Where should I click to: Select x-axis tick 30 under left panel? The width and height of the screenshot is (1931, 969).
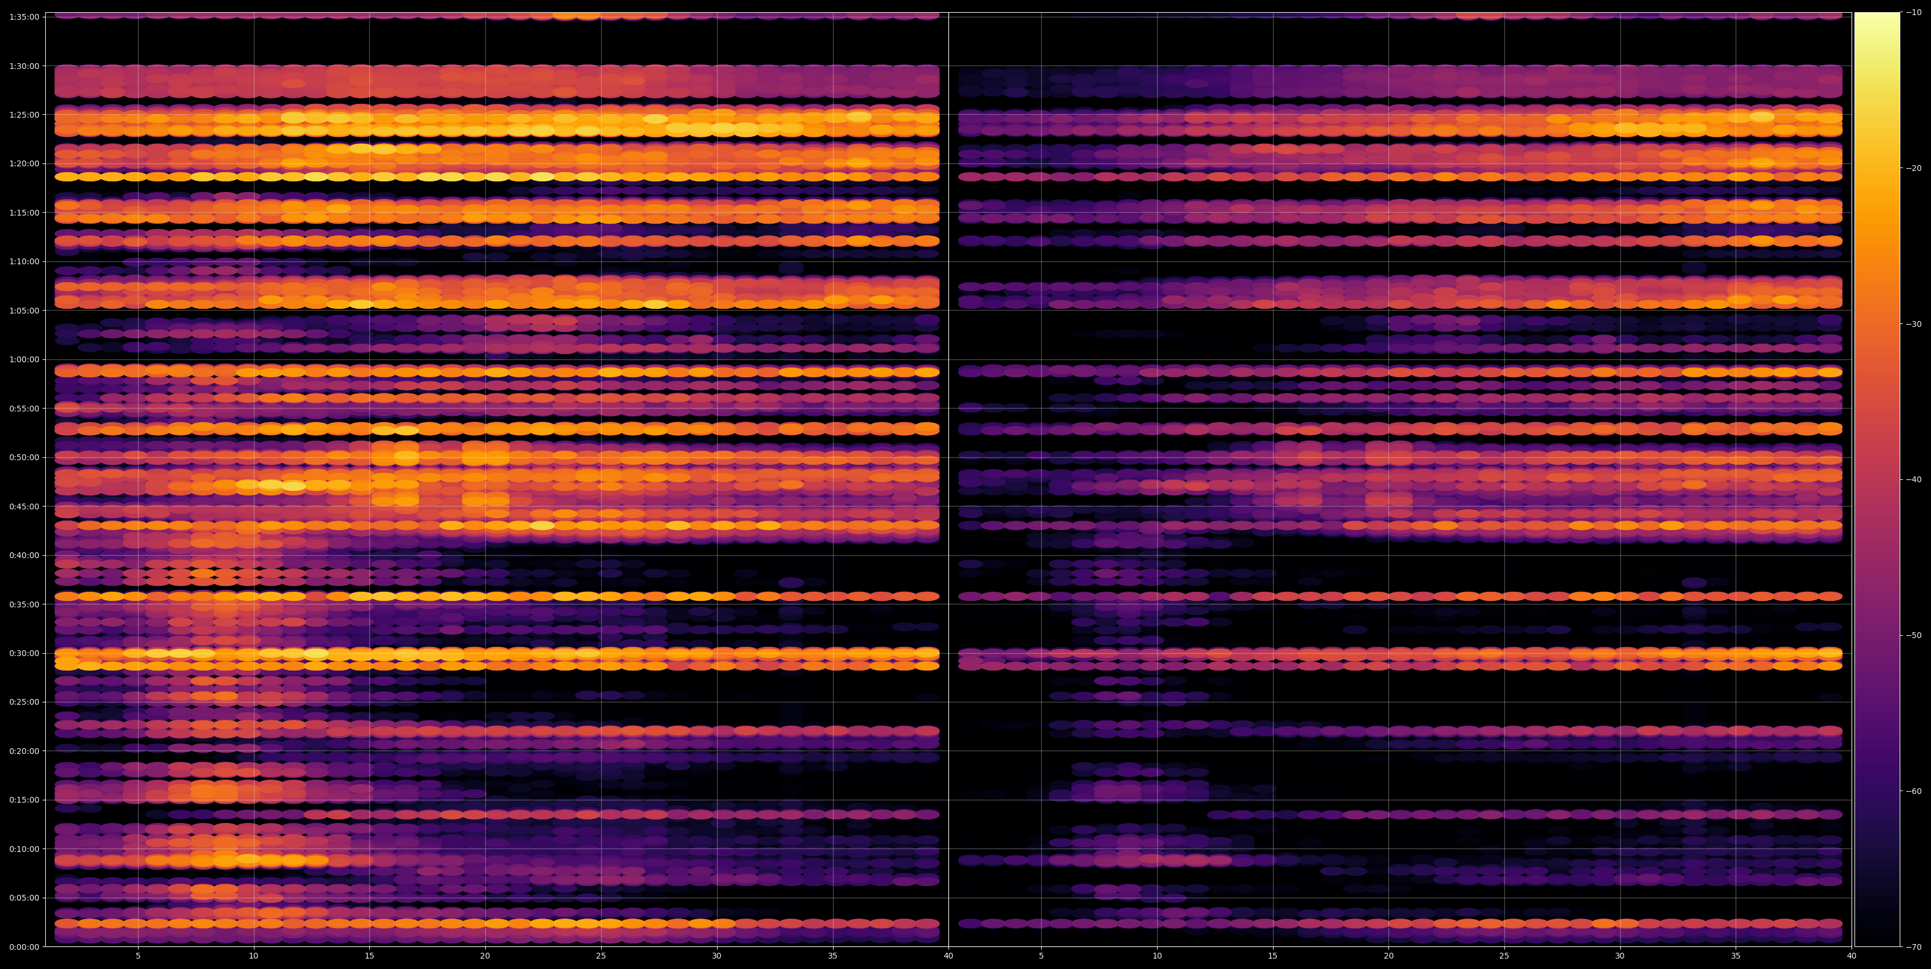point(717,956)
